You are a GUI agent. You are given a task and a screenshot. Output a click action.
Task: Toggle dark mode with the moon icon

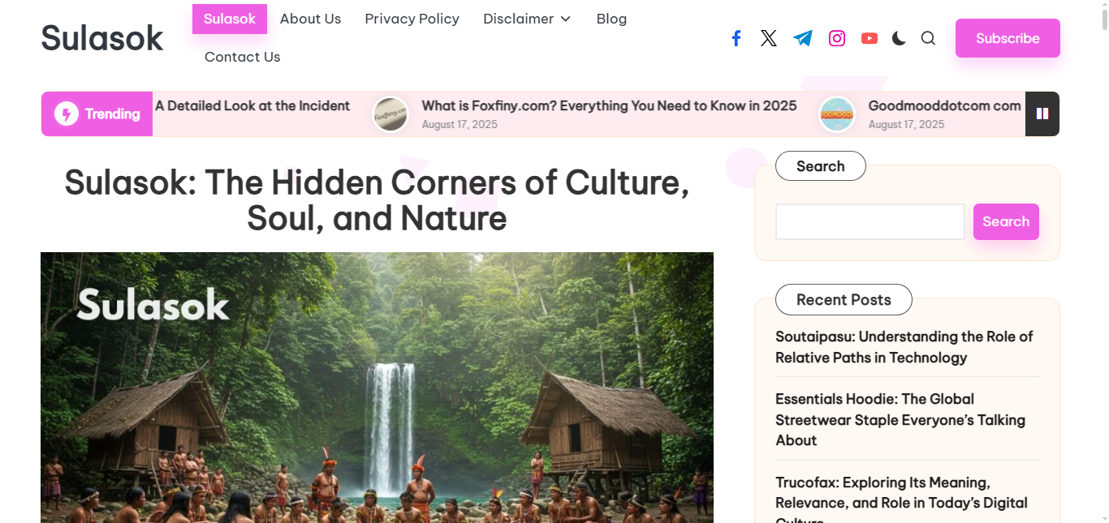point(899,38)
